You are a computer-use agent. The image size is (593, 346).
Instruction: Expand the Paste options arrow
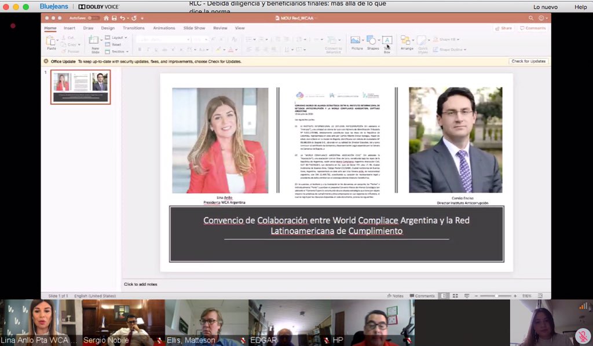click(57, 40)
